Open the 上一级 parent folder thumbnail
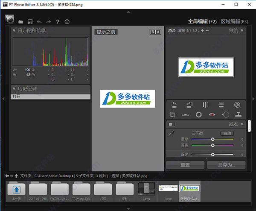 coord(17,191)
